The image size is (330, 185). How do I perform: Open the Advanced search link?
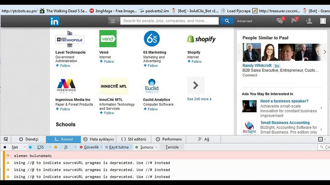click(x=244, y=21)
